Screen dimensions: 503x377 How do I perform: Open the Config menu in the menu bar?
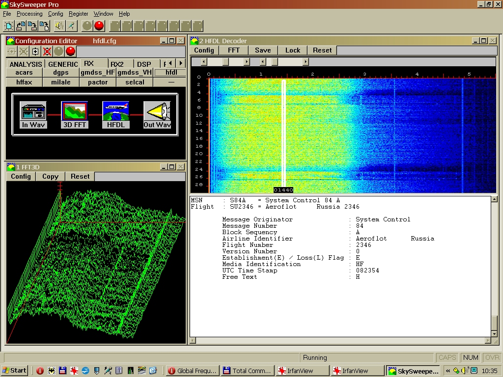56,14
